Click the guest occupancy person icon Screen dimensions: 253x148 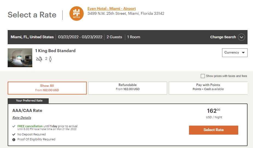50,59
